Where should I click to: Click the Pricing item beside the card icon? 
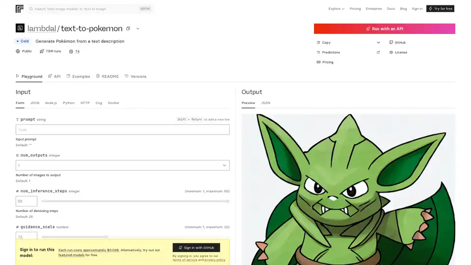point(327,62)
